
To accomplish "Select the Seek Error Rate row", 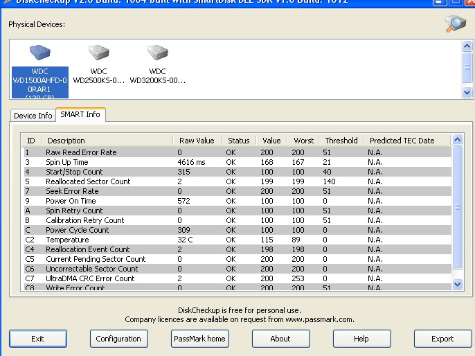I will 238,191.
